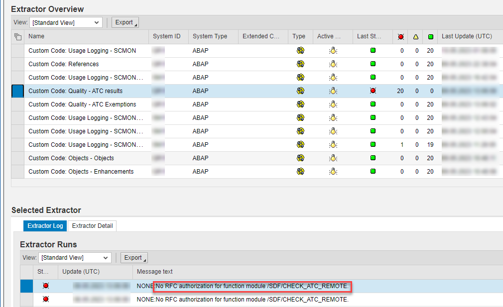Click the Type icon in the Objects - Enhancements row
This screenshot has height=307, width=503.
click(300, 172)
